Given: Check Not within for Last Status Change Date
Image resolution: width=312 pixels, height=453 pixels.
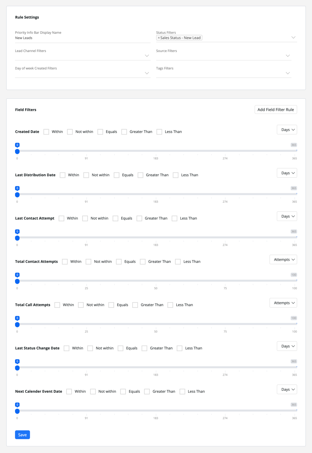Looking at the screenshot, I should coord(90,348).
